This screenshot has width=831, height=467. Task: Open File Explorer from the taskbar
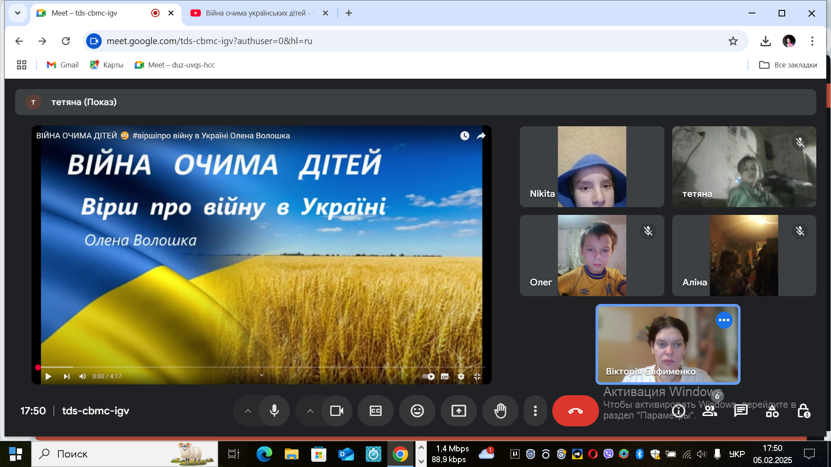click(292, 454)
